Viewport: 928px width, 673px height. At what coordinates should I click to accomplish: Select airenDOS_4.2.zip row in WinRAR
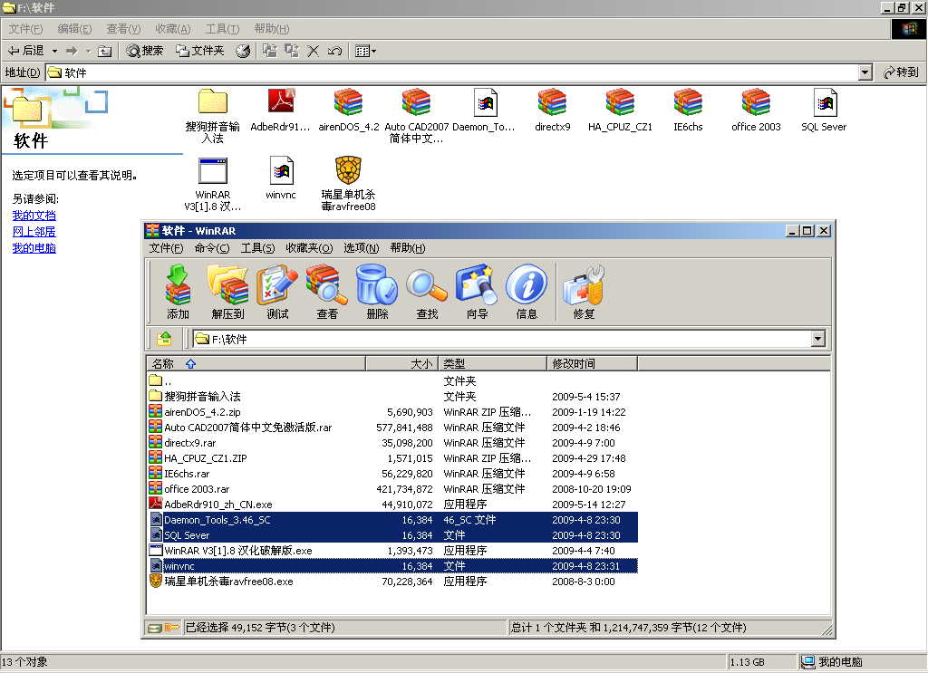pyautogui.click(x=392, y=412)
